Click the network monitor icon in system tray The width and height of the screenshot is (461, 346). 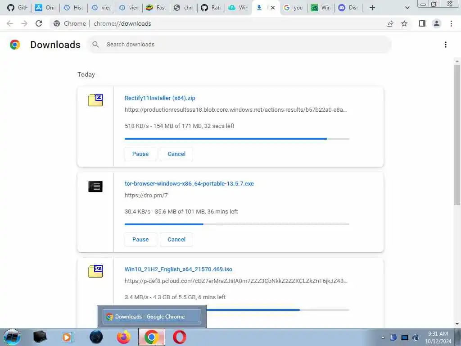point(405,337)
